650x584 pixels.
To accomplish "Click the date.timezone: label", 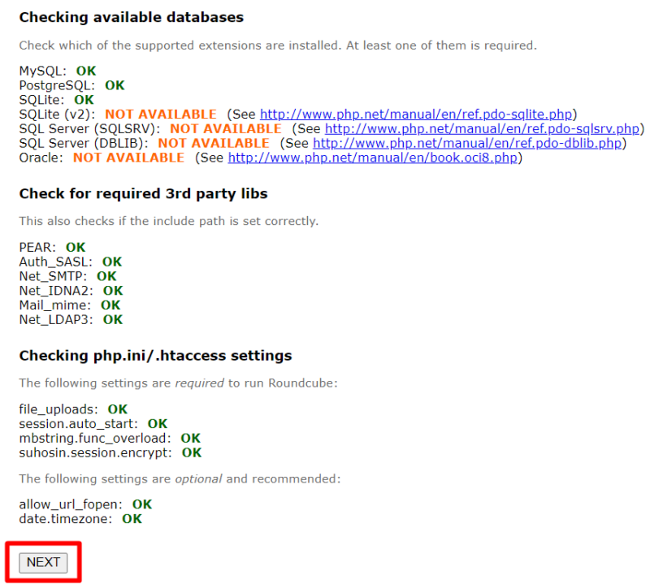I will point(66,519).
